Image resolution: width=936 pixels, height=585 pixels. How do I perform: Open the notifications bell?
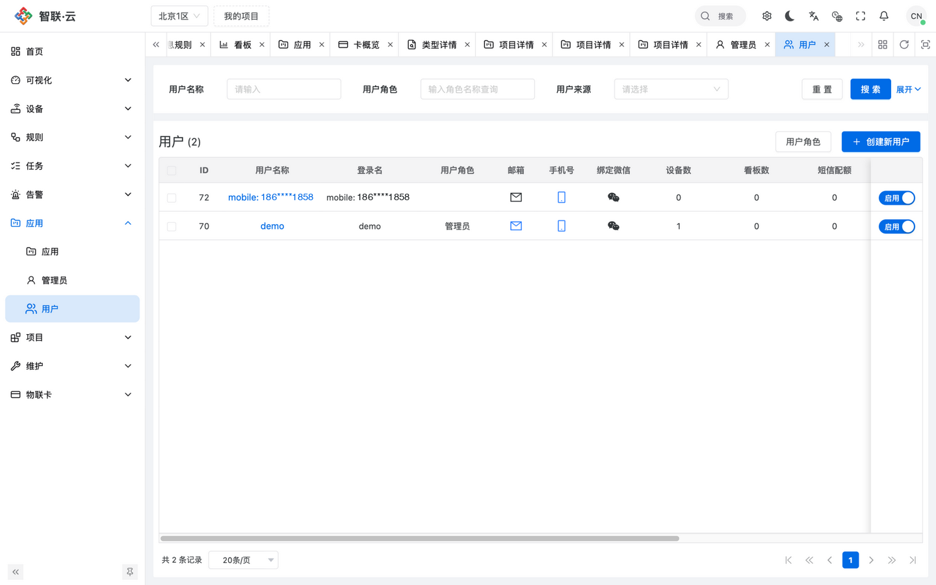(884, 16)
